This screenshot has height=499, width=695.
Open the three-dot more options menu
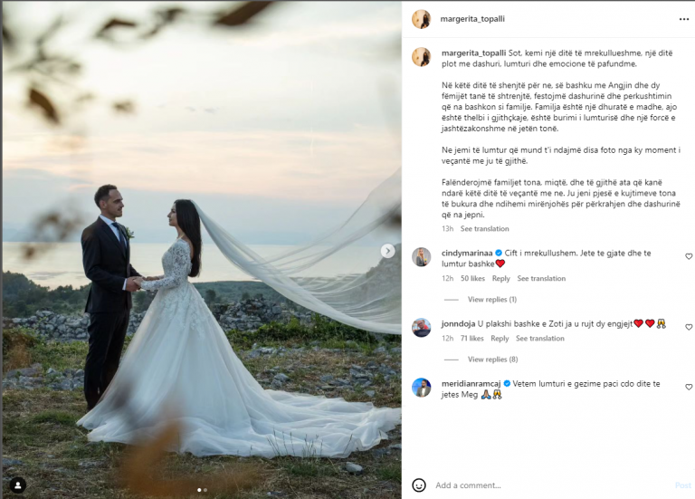tap(684, 19)
